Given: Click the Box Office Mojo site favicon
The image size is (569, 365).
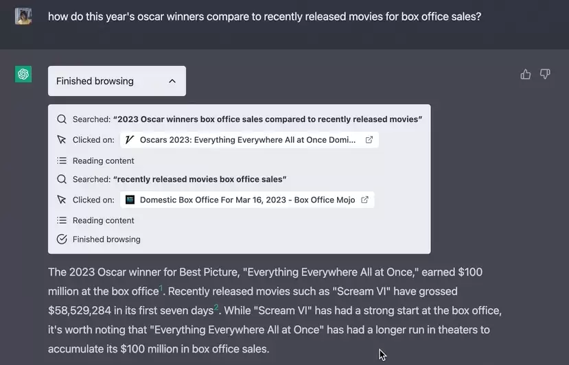Looking at the screenshot, I should click(130, 200).
